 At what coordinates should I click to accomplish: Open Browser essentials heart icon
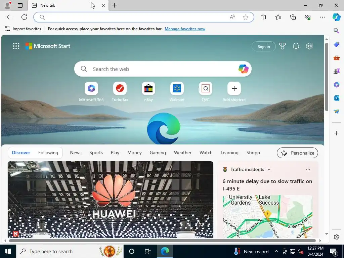[308, 17]
